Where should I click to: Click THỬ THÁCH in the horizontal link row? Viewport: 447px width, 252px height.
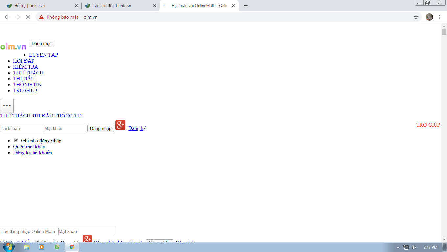(x=15, y=116)
